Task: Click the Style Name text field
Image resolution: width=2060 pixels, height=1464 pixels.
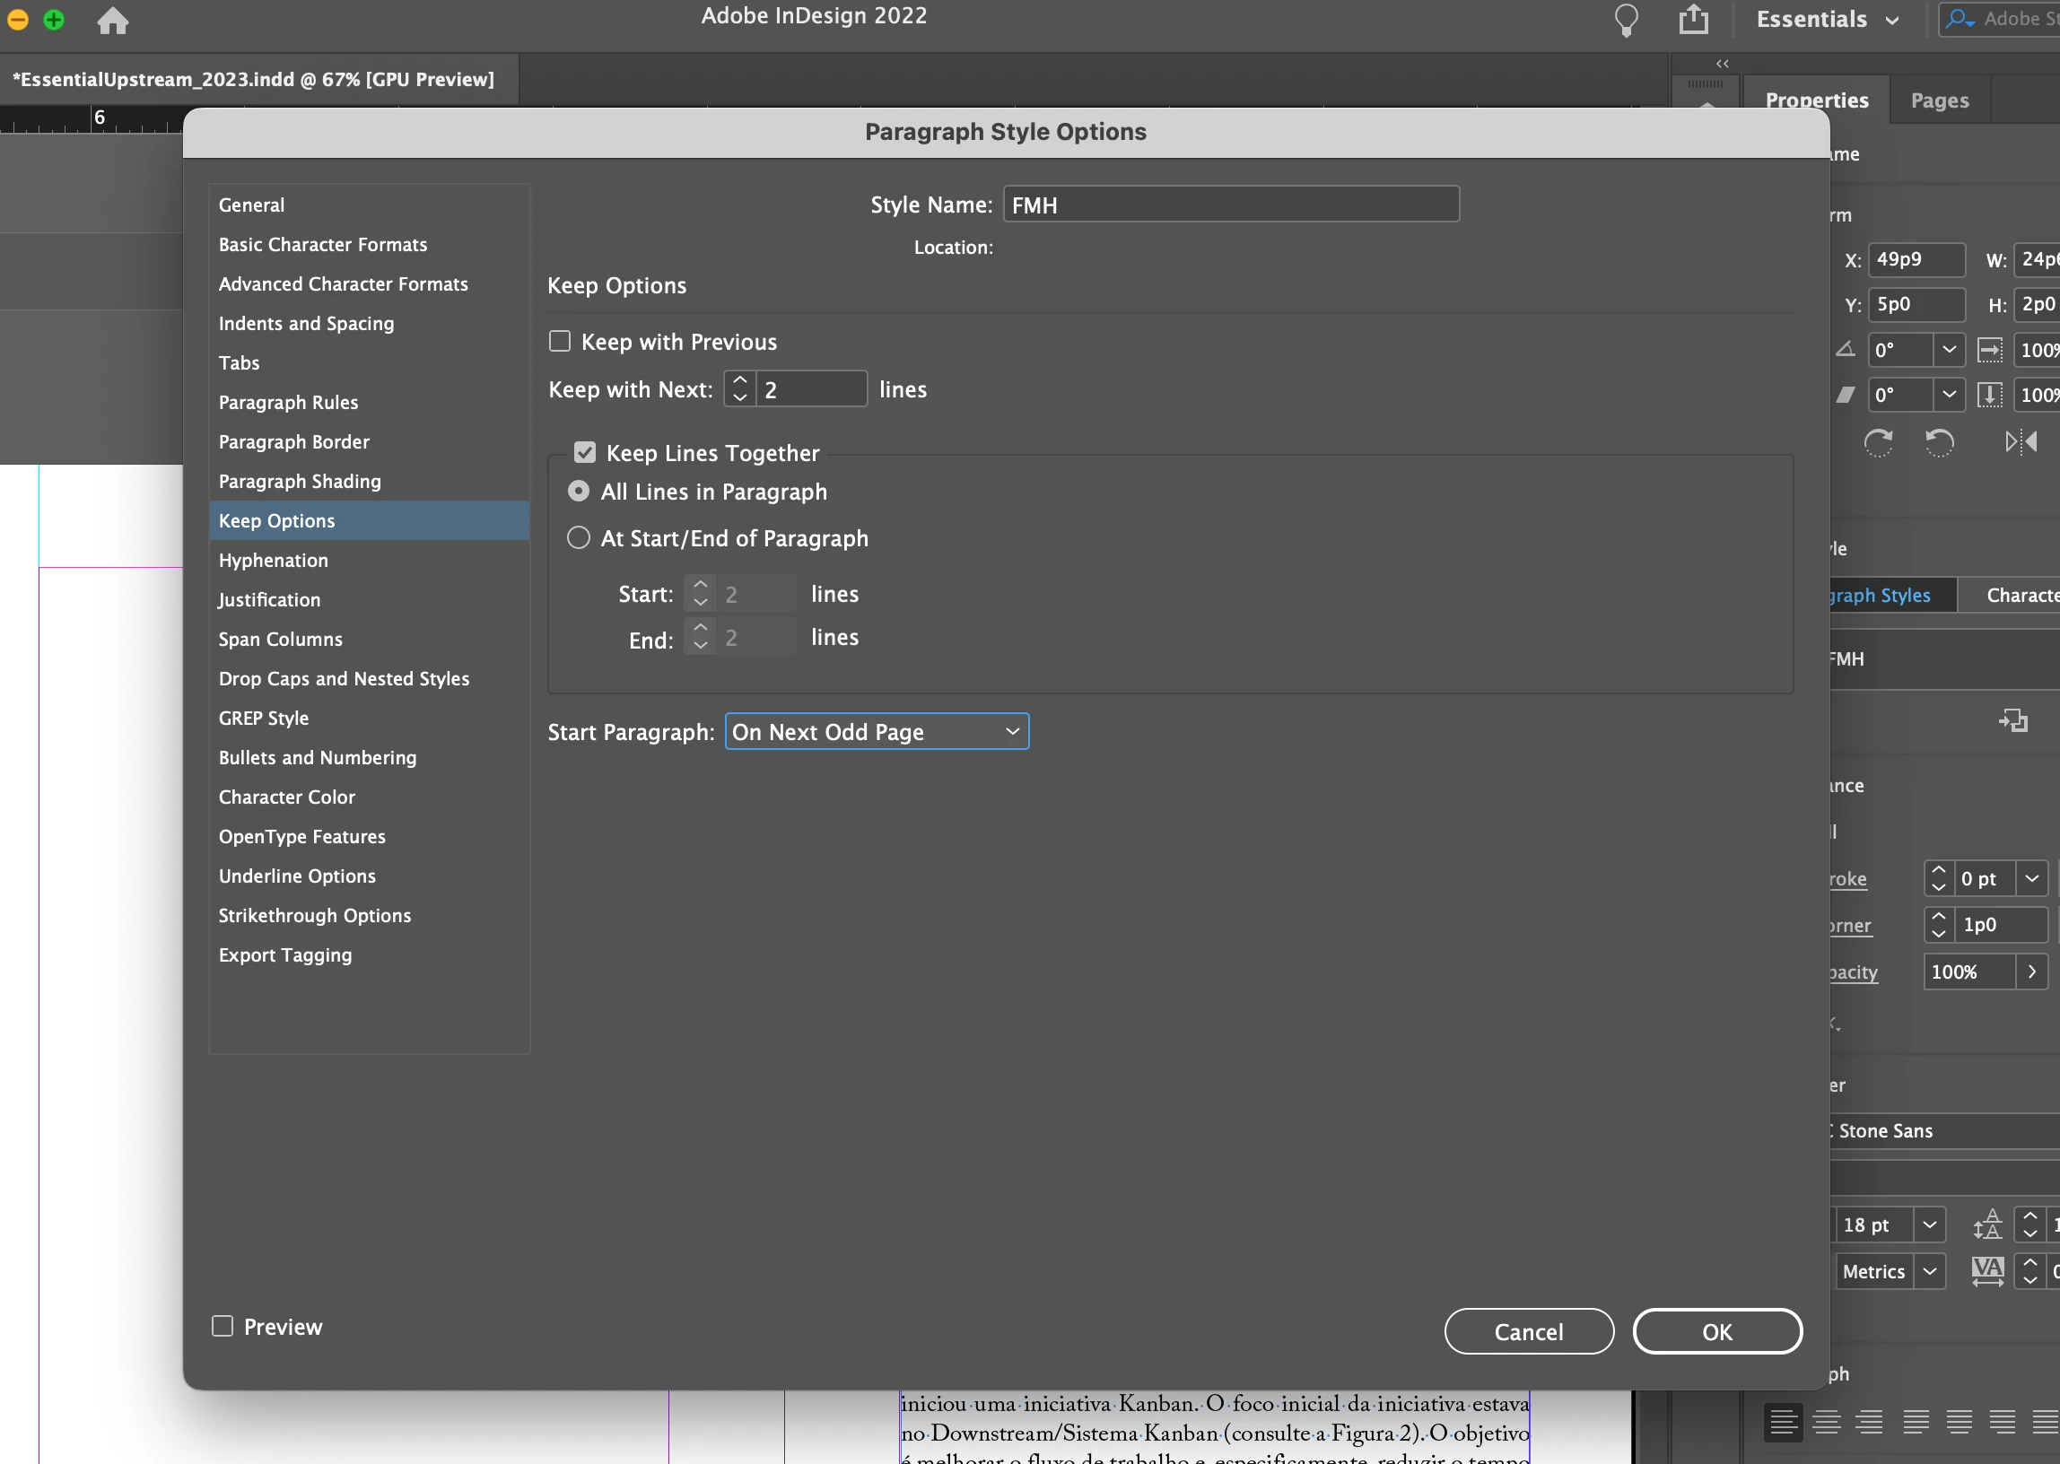Action: point(1230,205)
